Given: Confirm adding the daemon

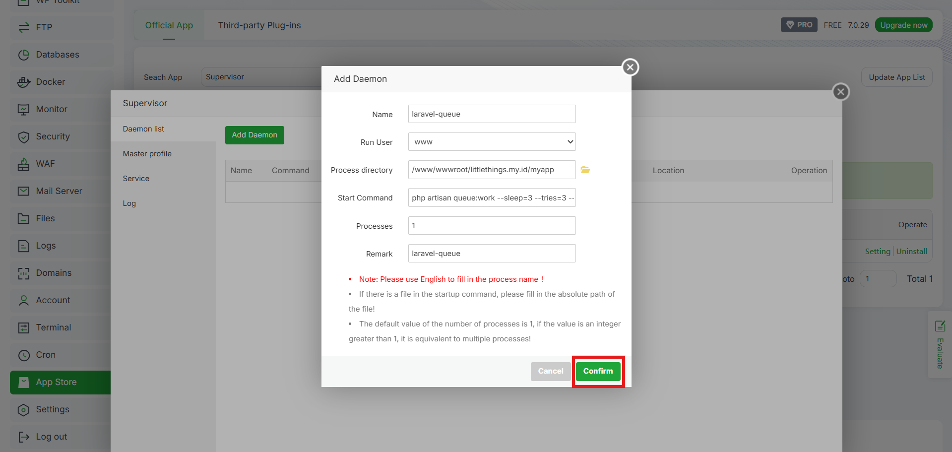Looking at the screenshot, I should (x=598, y=371).
